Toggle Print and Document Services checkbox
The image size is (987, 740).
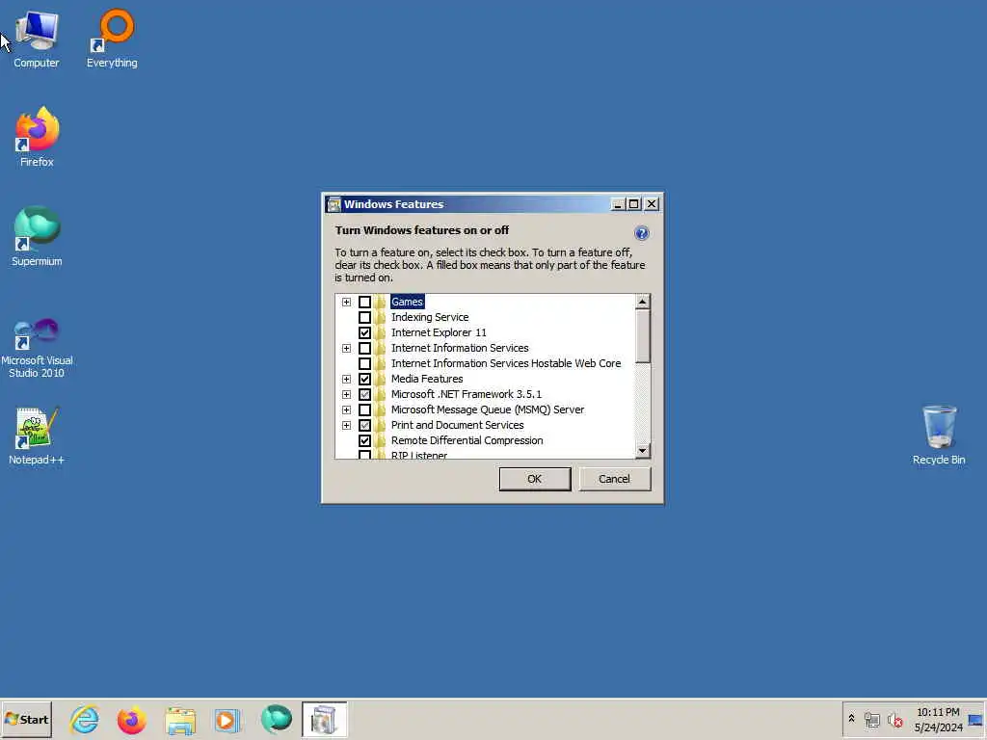pos(364,425)
